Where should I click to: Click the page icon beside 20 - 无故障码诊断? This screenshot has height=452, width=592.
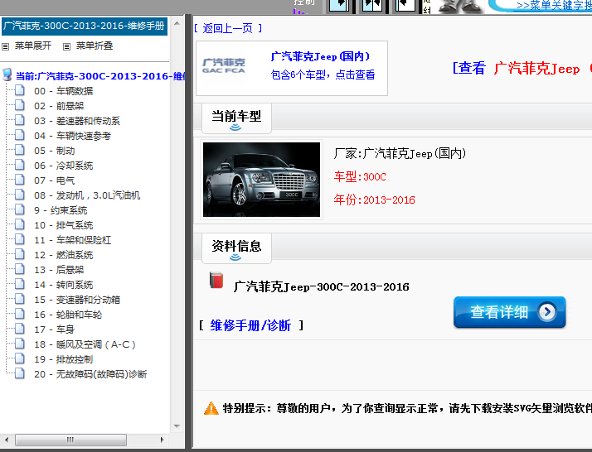tap(20, 373)
